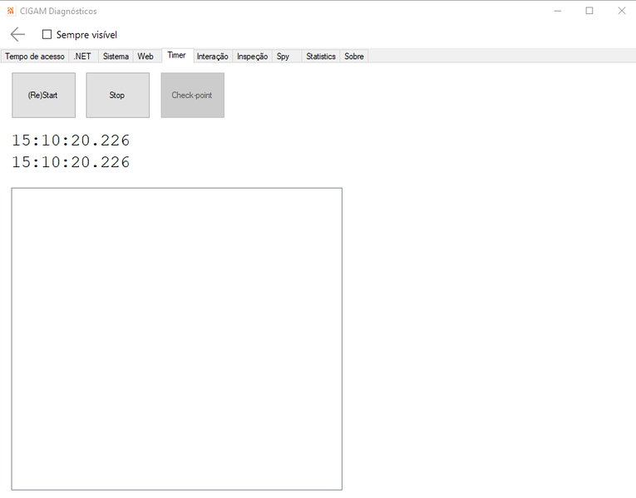Open the Tempo de acesso tab

(x=35, y=57)
